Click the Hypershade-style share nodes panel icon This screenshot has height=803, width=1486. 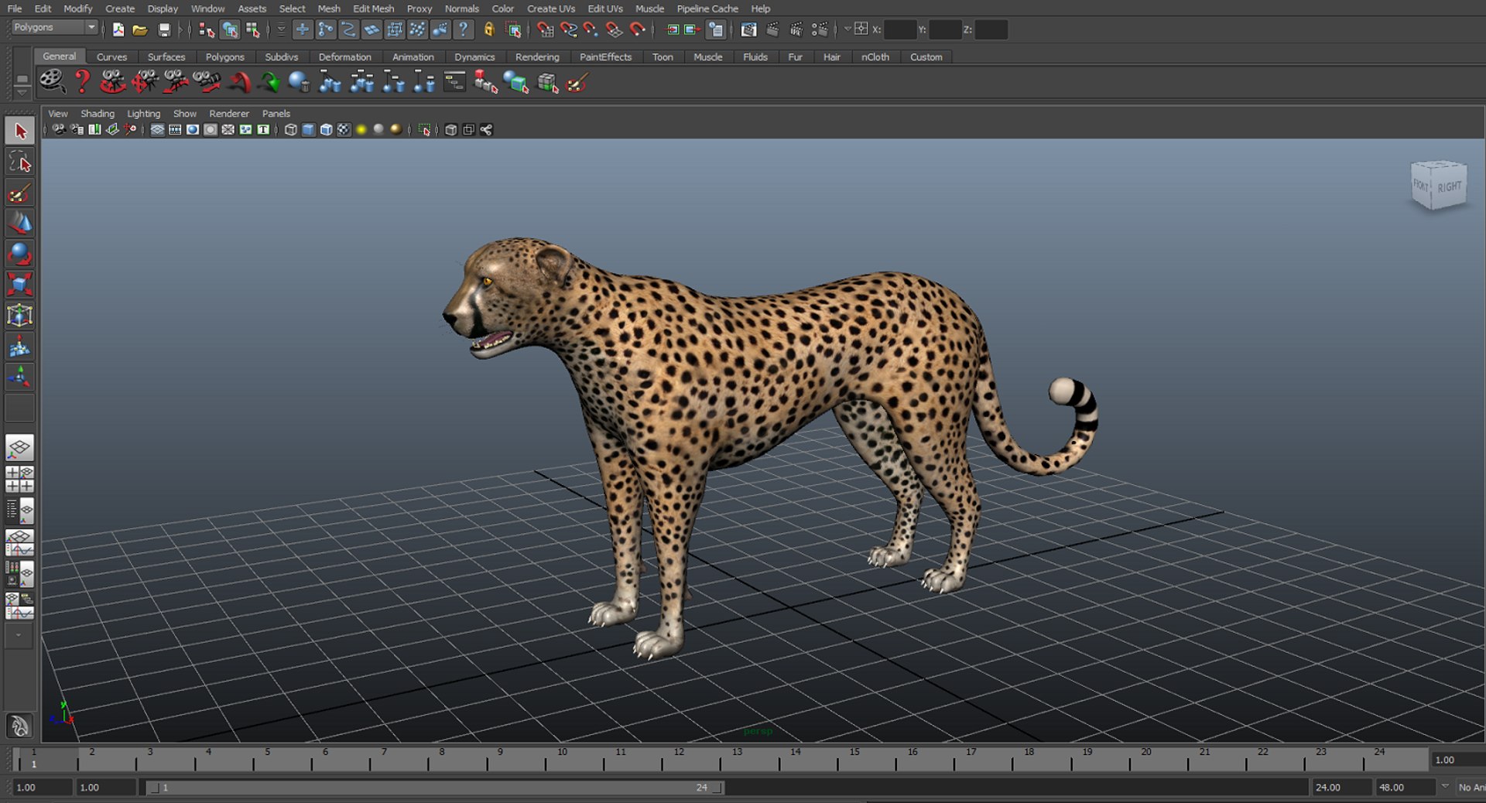coord(486,130)
